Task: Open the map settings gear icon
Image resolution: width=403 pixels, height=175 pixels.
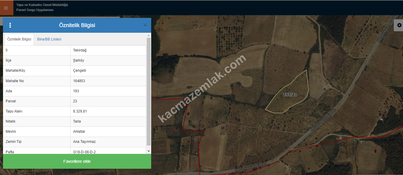Action: click(x=399, y=25)
